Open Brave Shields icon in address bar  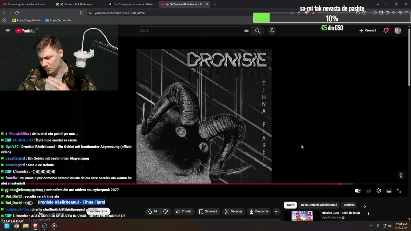click(x=306, y=13)
